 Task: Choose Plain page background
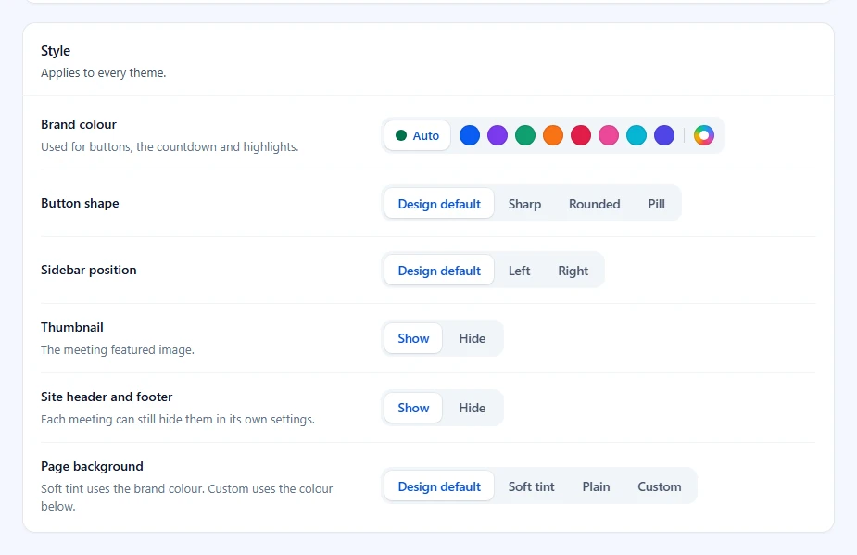point(597,486)
